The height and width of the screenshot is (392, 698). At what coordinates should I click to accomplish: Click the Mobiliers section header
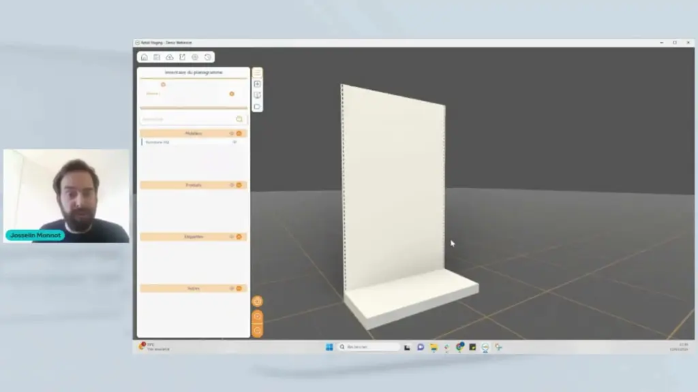(x=194, y=133)
